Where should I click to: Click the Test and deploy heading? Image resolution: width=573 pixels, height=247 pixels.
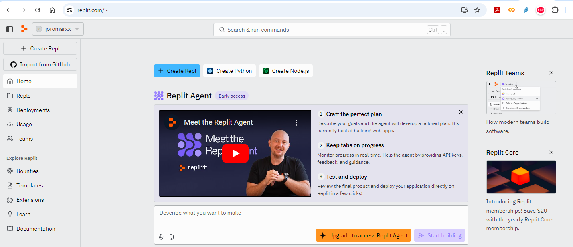click(x=347, y=177)
